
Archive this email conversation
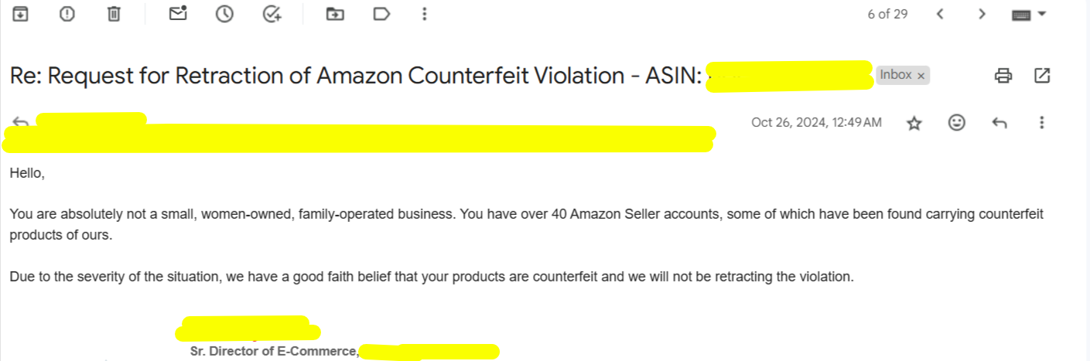(20, 14)
